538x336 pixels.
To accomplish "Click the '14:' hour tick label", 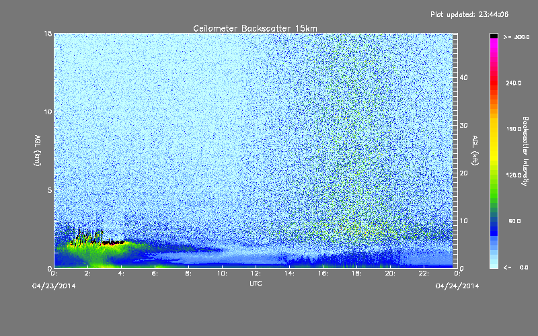I will coord(290,274).
